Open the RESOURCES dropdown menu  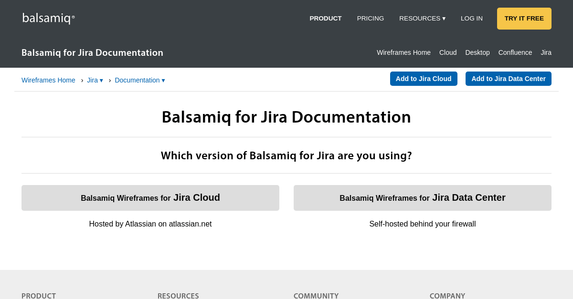422,18
